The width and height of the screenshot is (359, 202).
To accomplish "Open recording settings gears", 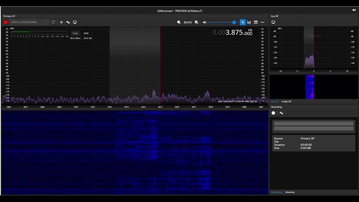I will click(281, 113).
